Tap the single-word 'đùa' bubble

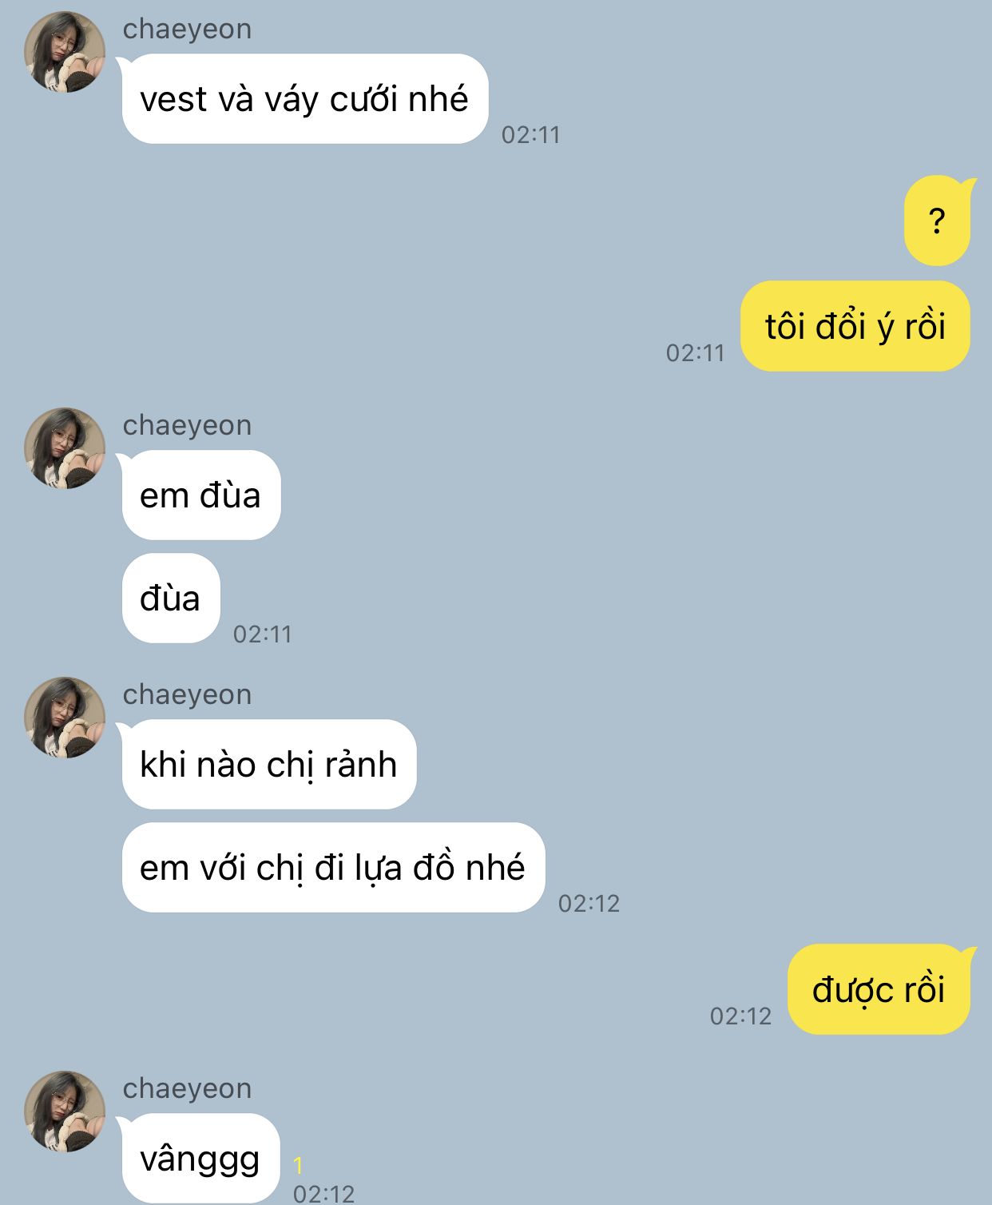click(x=171, y=598)
